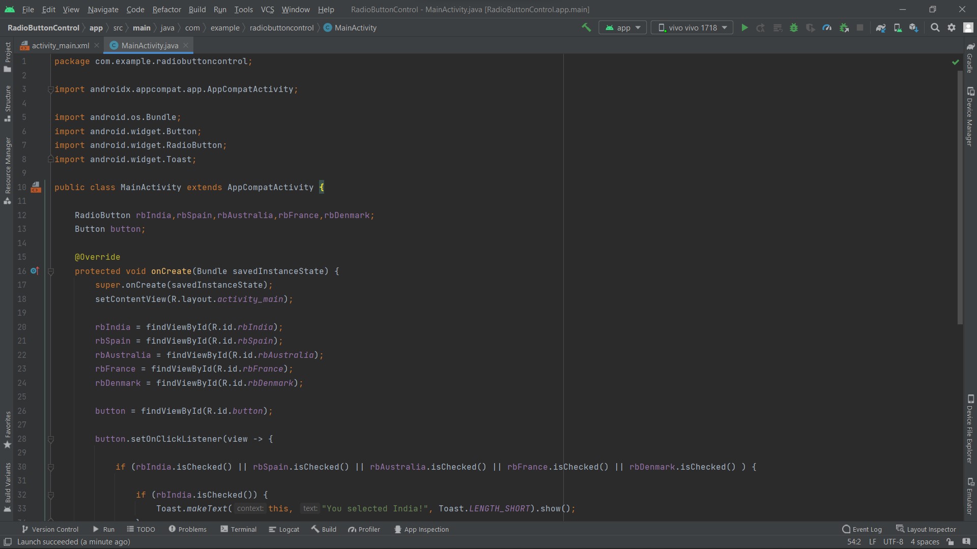The image size is (977, 549).
Task: Click Sync Project with Gradle Files icon
Action: pos(881,27)
